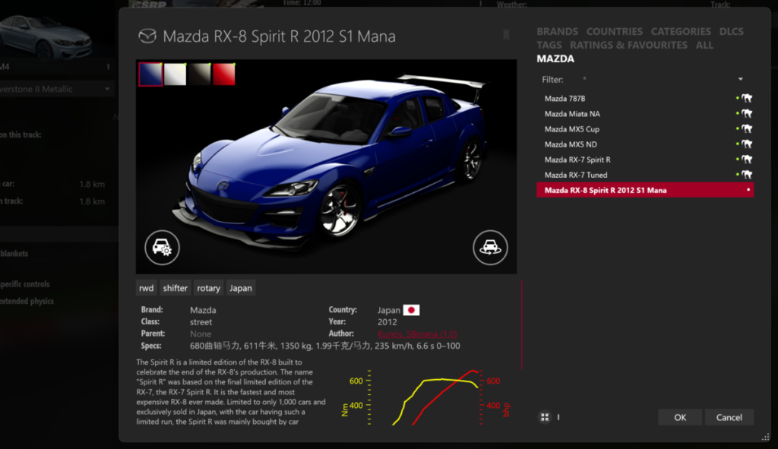778x449 pixels.
Task: Switch to the DLCS tab
Action: point(732,31)
